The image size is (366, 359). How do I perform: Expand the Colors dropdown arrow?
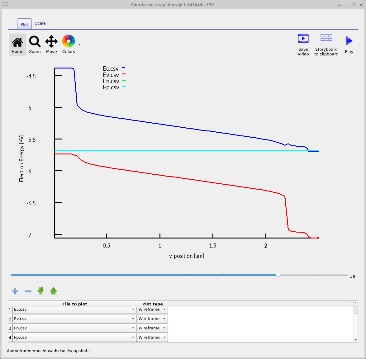[79, 44]
